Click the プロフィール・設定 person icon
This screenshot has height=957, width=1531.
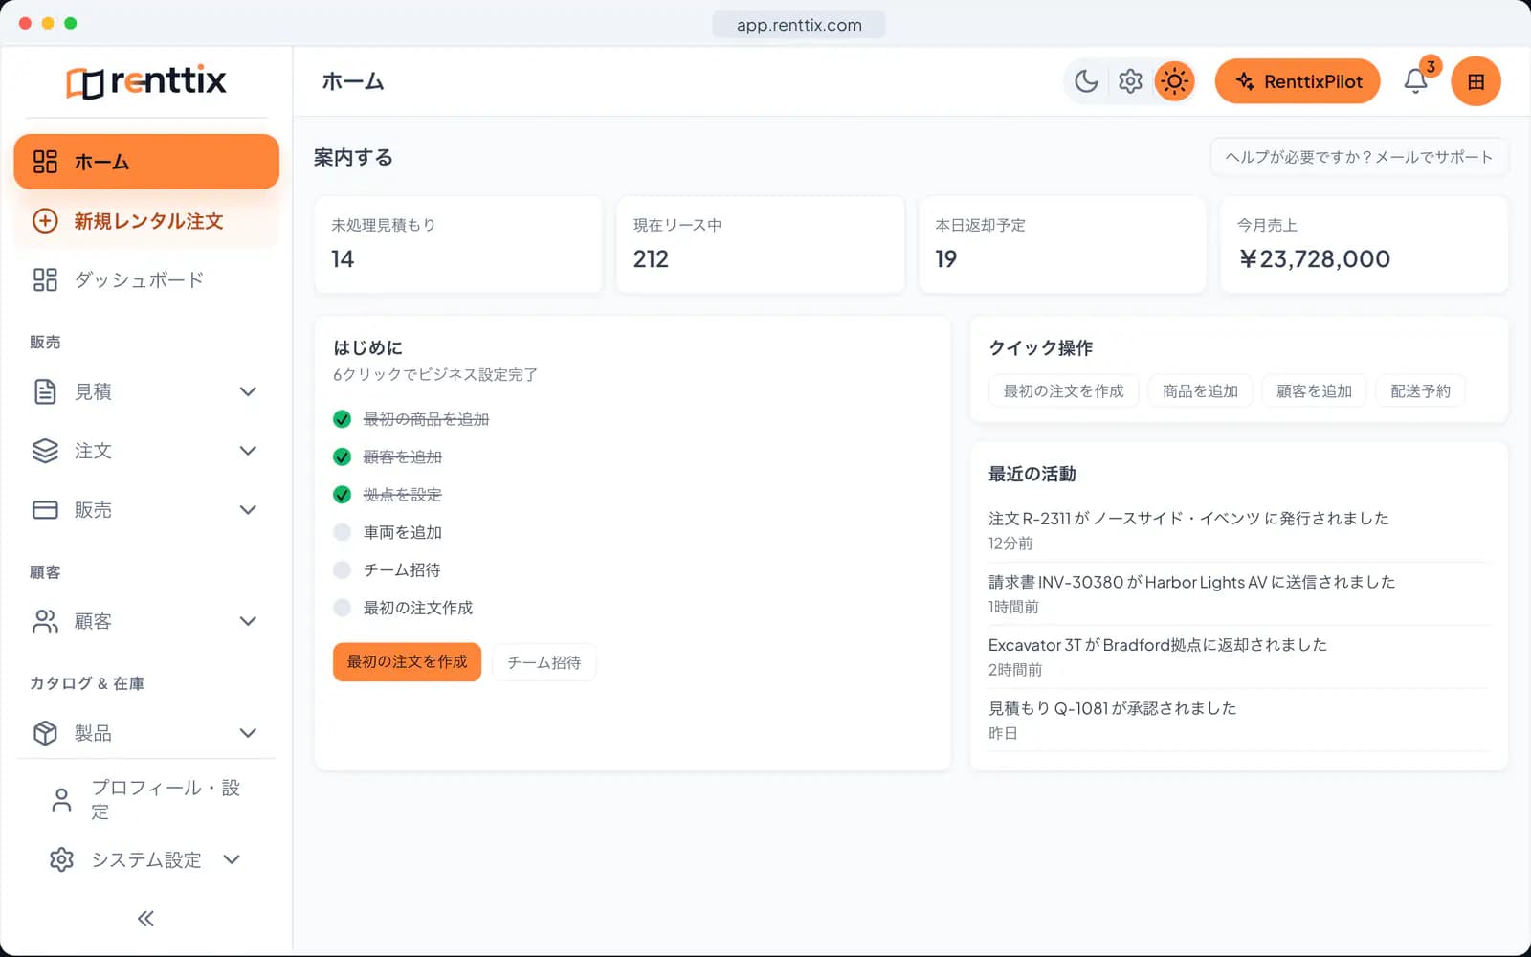point(61,800)
